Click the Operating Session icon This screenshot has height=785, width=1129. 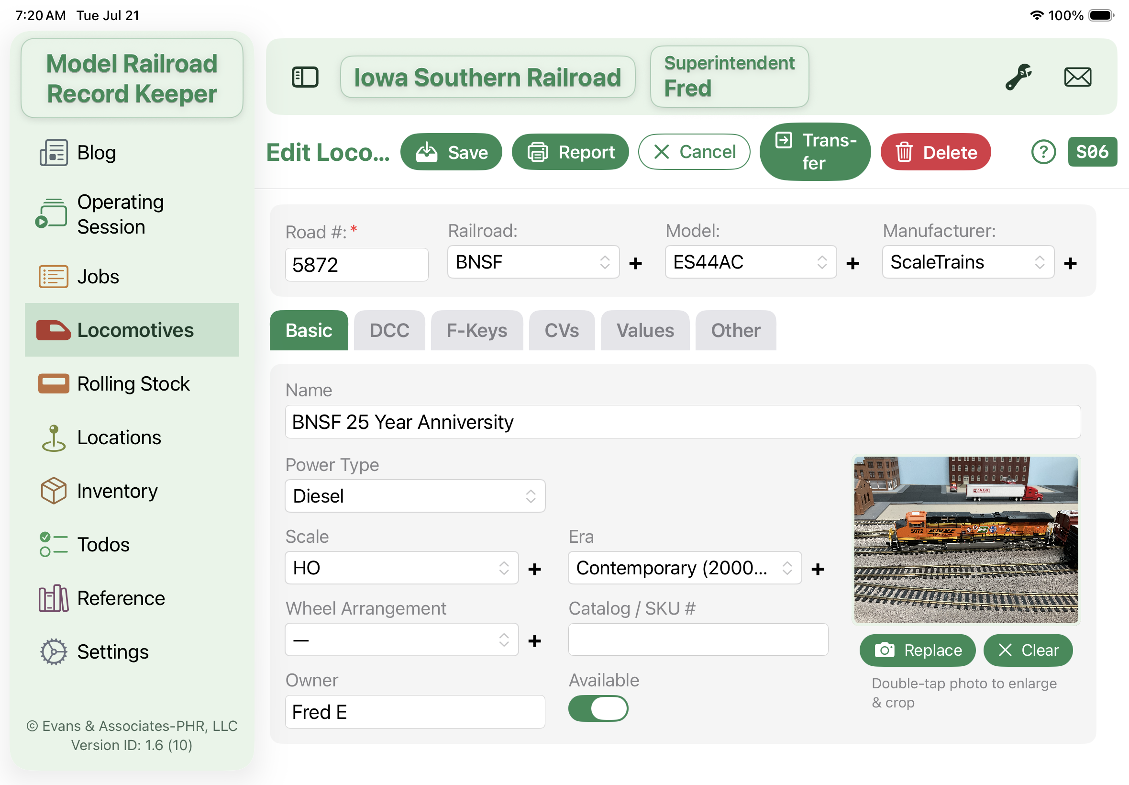[x=51, y=213]
